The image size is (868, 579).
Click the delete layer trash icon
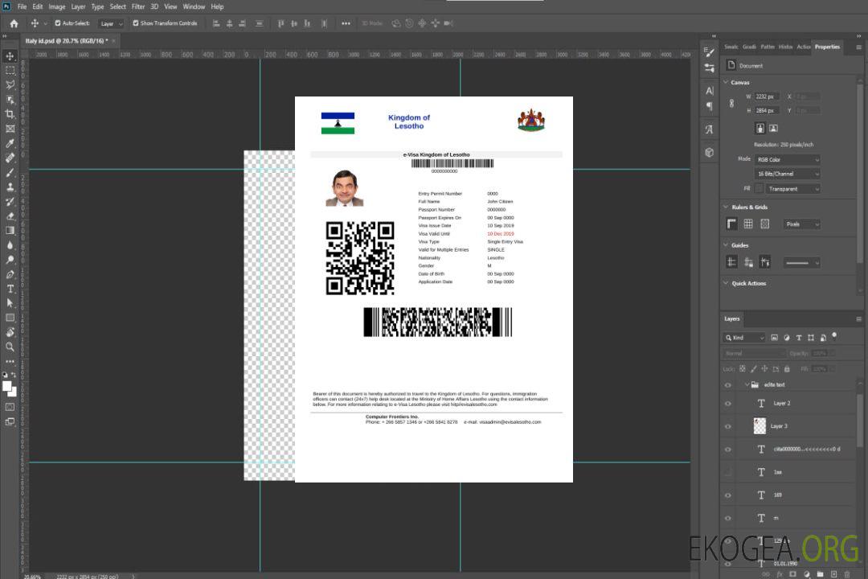point(847,574)
